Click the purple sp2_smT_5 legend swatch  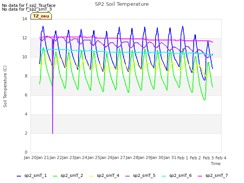[x=128, y=176]
